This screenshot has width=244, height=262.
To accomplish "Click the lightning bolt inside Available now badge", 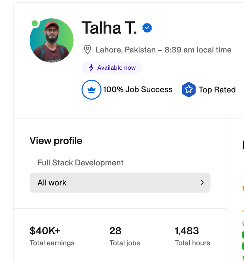I will [x=91, y=67].
